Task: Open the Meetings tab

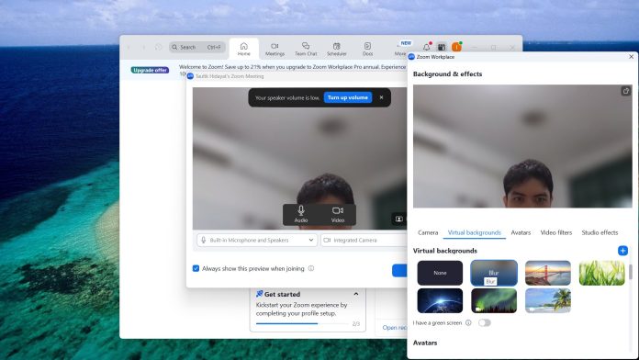Action: (275, 49)
